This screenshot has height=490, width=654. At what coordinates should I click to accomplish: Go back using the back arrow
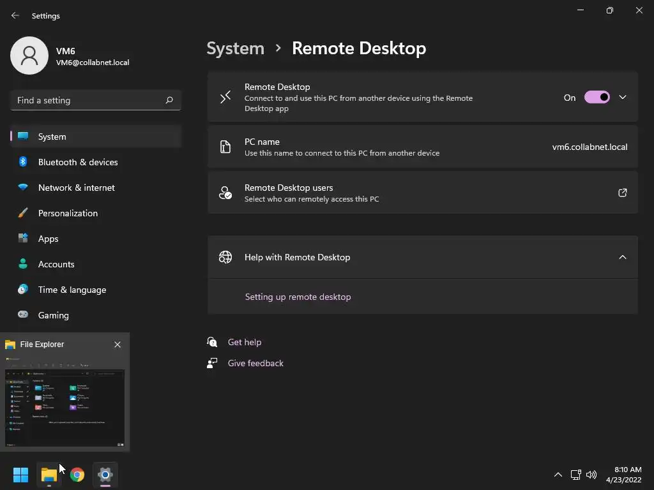click(15, 16)
